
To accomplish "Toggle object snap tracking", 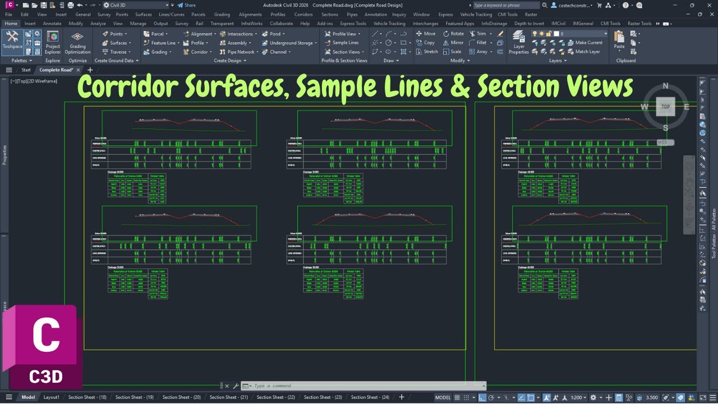I will click(x=521, y=397).
